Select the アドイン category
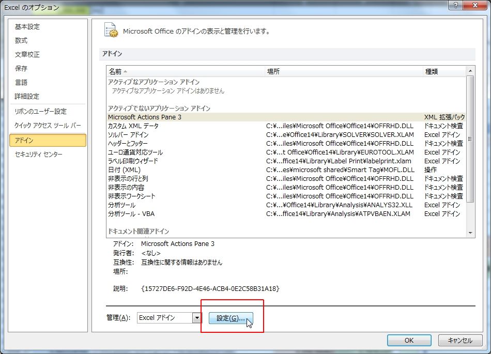The width and height of the screenshot is (491, 354). [x=48, y=140]
